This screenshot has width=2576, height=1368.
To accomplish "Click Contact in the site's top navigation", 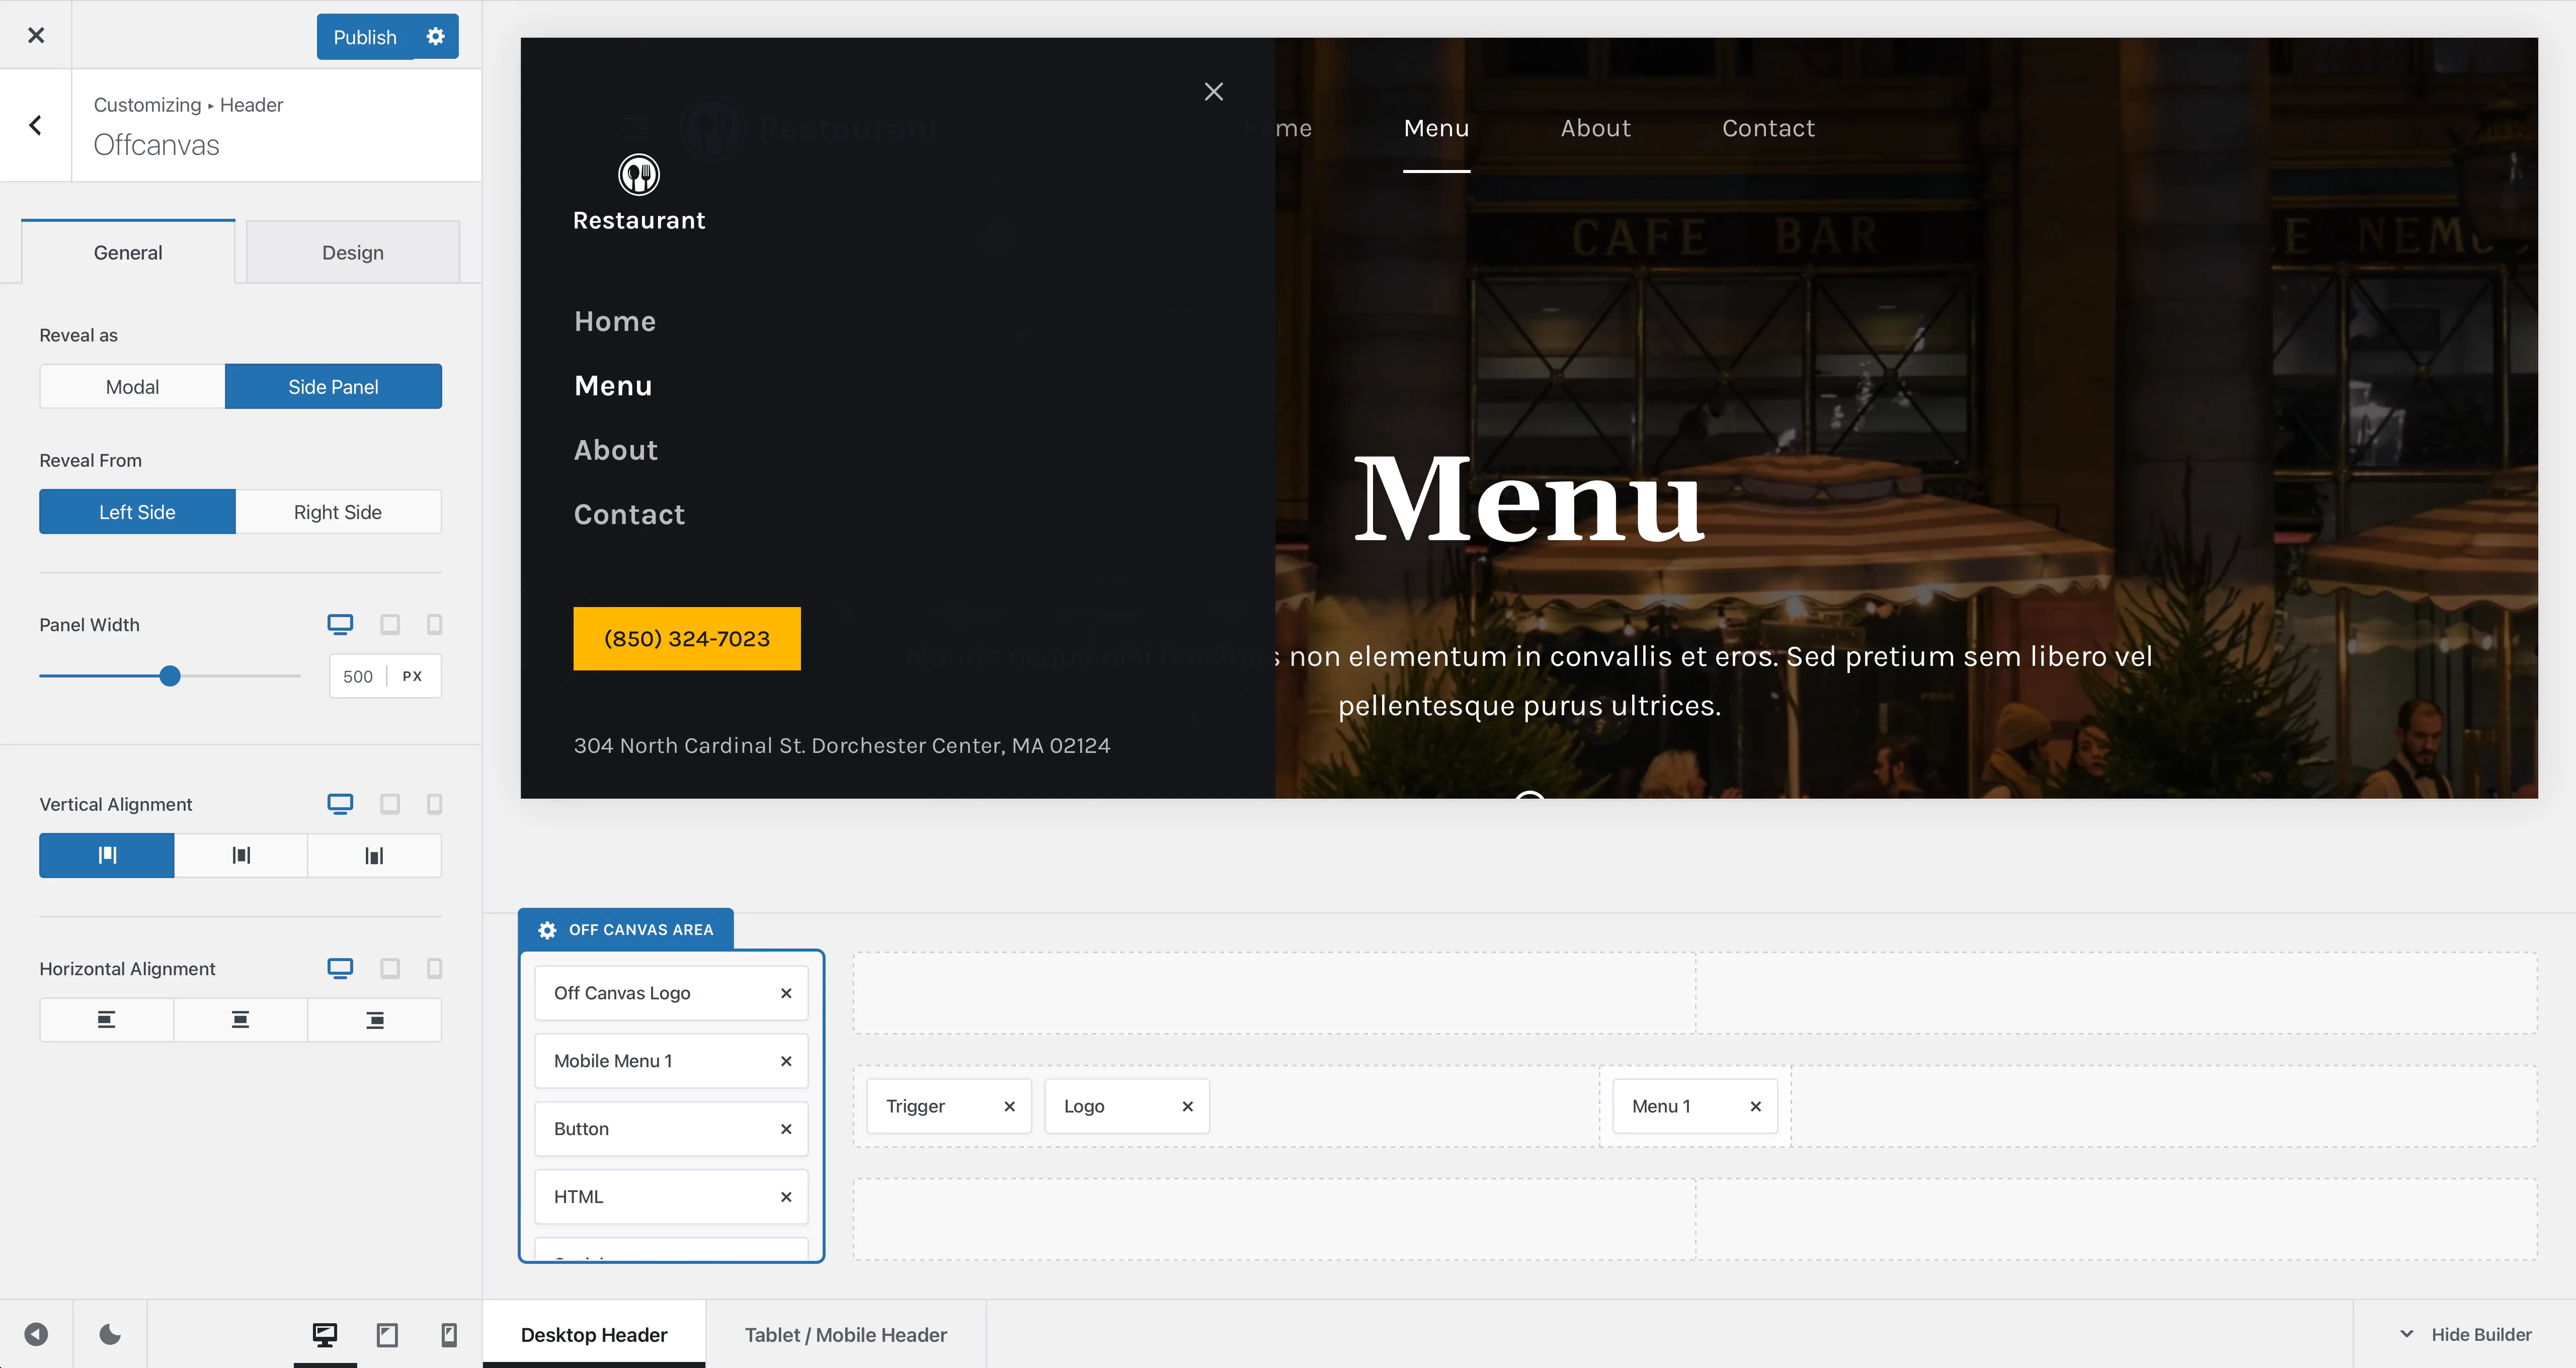I will pyautogui.click(x=1768, y=128).
